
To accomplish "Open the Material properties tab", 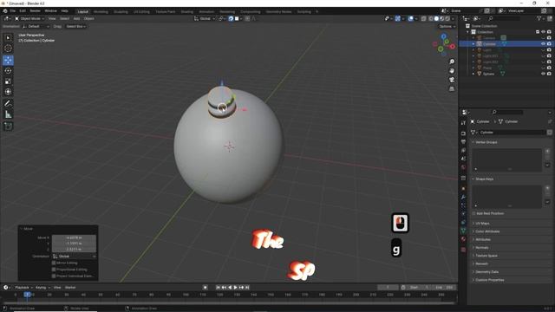I will click(463, 239).
